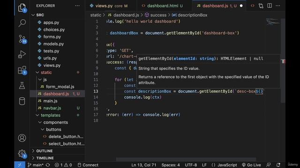This screenshot has width=300, height=168.
Task: Open the Run and Debug view
Action: [22, 55]
